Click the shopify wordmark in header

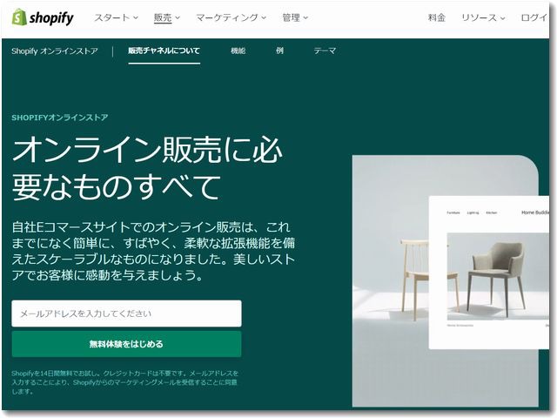[51, 17]
